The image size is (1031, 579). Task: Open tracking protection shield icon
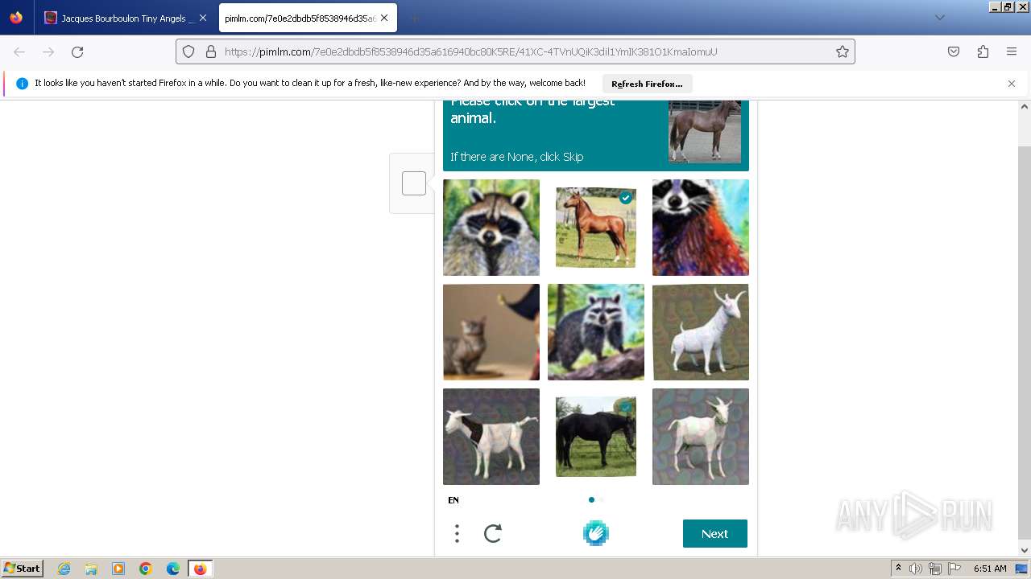click(x=188, y=51)
